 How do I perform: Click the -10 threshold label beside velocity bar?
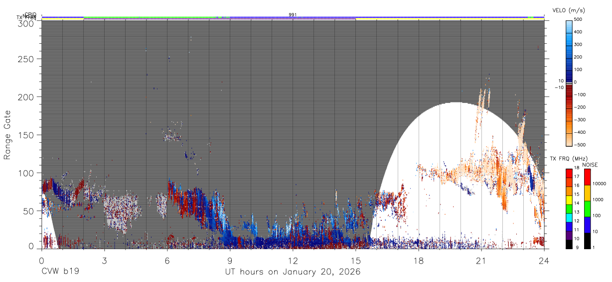click(x=559, y=88)
